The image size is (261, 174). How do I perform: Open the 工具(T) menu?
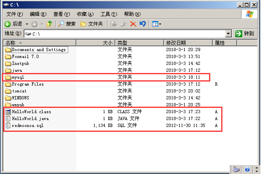[x=109, y=14]
